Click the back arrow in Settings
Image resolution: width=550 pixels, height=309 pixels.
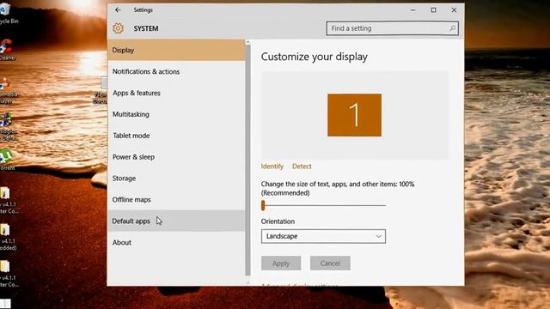click(x=118, y=10)
